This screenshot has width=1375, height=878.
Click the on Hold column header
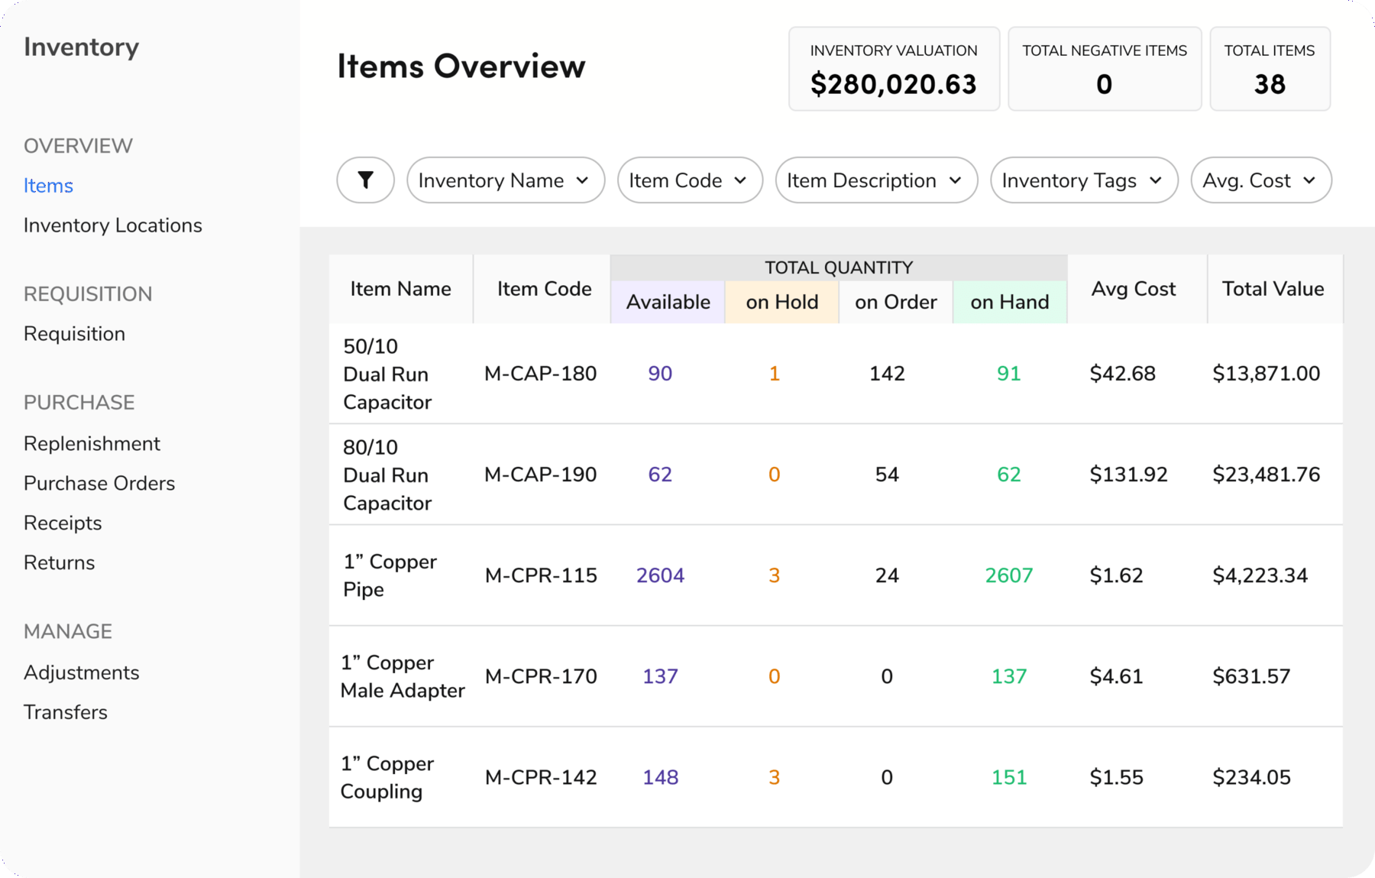(781, 303)
